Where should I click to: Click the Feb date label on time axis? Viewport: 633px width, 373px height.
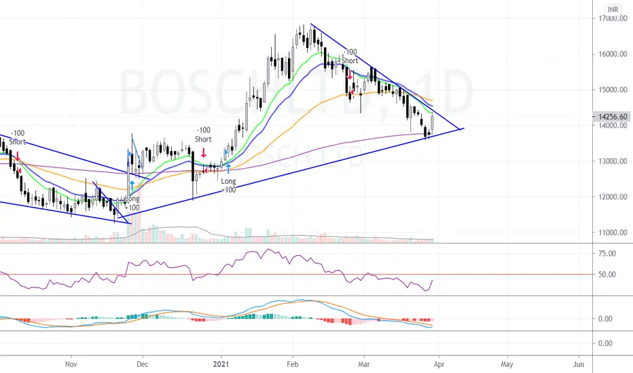292,364
